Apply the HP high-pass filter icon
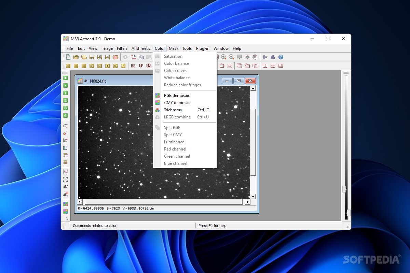 pos(133,66)
